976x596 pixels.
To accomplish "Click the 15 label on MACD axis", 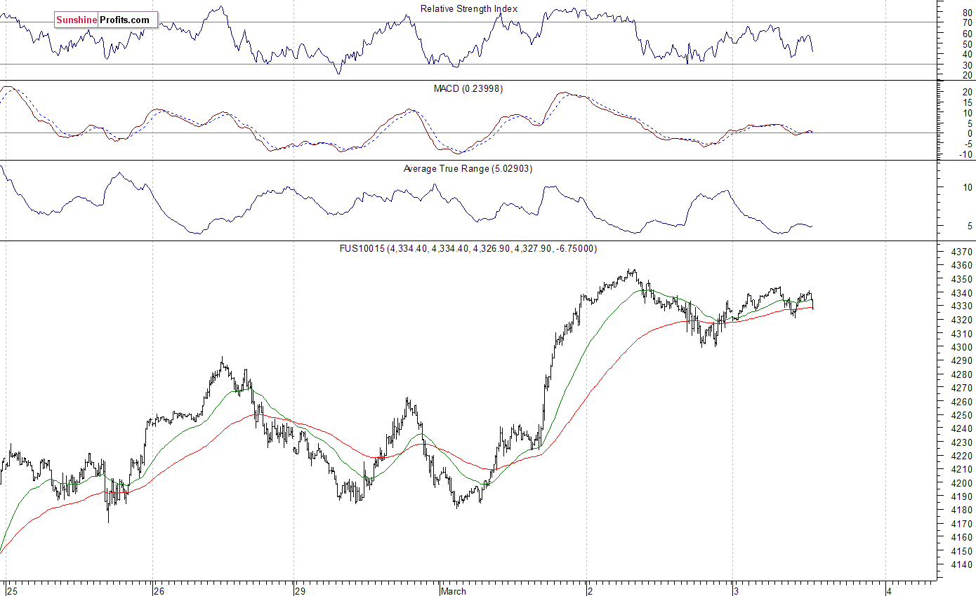I will coord(968,102).
